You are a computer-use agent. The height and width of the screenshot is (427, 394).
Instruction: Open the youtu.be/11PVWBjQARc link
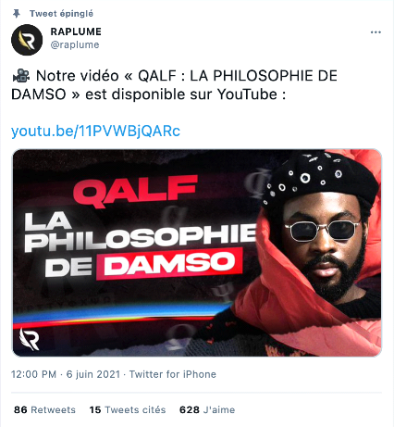95,131
